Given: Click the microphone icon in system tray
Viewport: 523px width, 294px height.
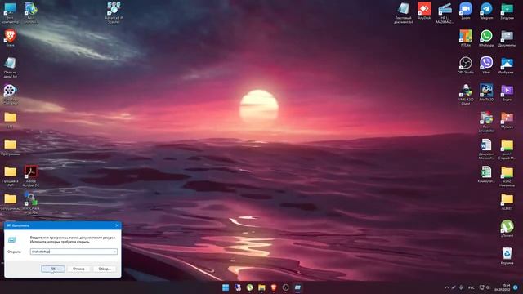Looking at the screenshot, I should point(461,287).
